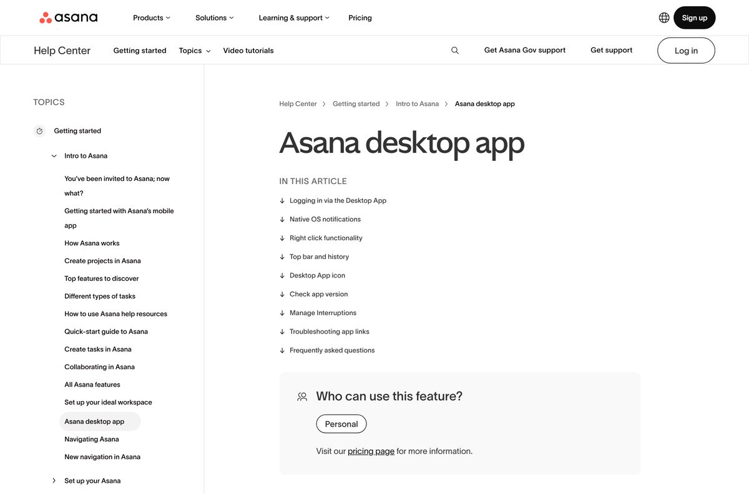Viewport: 749px width, 494px height.
Task: Click the down arrow beside Logging in via Desktop App
Action: coord(282,201)
